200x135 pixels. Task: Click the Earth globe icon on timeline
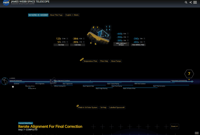[5, 81]
